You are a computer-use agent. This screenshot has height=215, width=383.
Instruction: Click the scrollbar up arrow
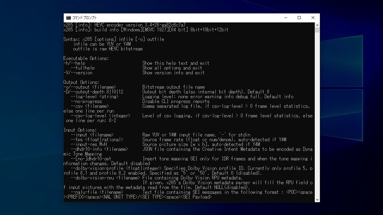[x=317, y=25]
